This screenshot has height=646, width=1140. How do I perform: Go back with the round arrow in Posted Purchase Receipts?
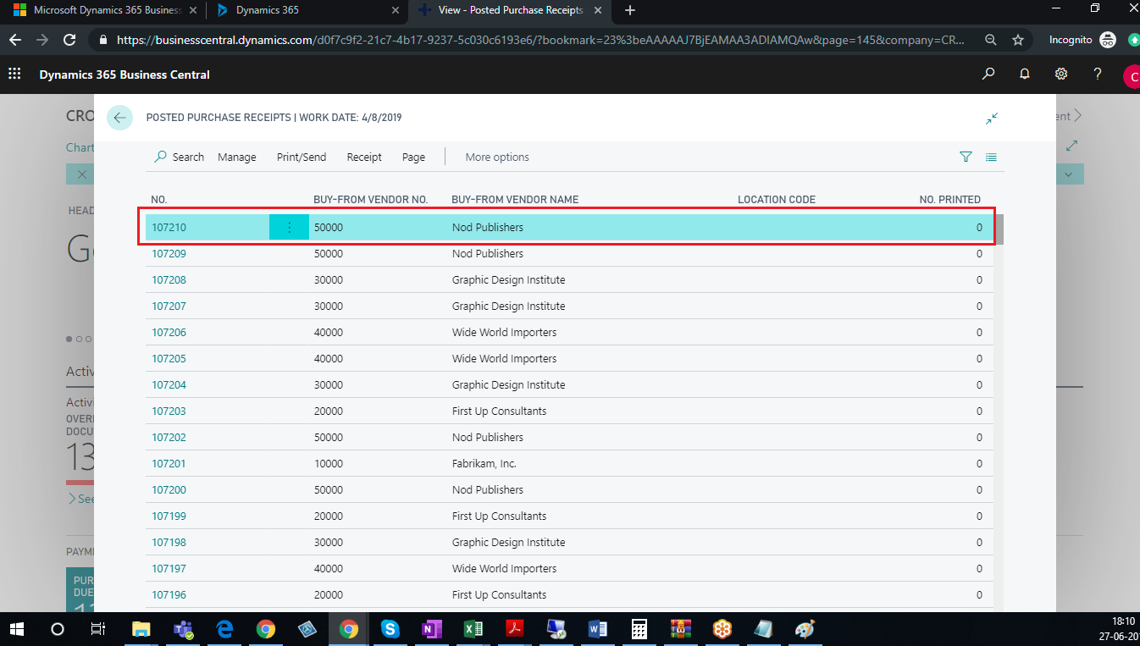click(x=119, y=118)
